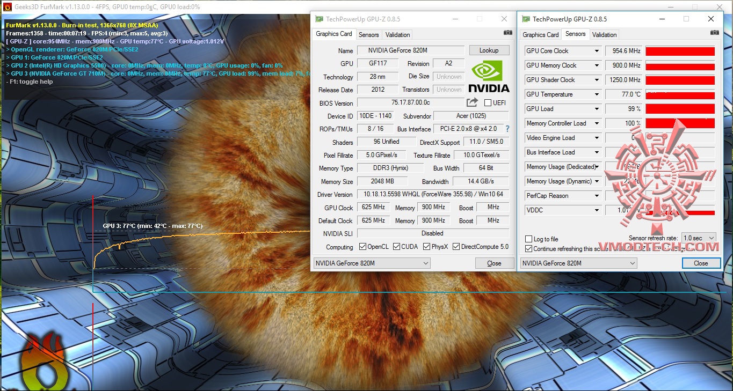Viewport: 733px width, 391px height.
Task: Open the Memory Usage (Dynamic) dropdown
Action: click(x=597, y=181)
